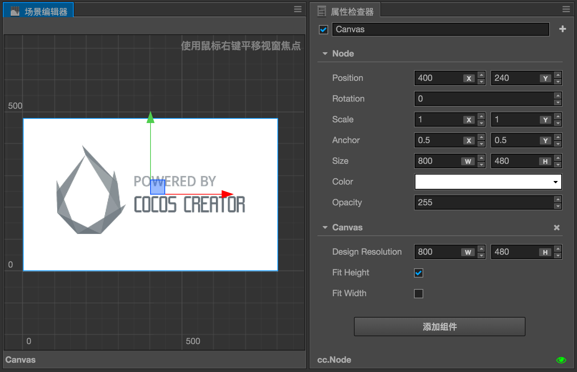The height and width of the screenshot is (372, 577).
Task: Collapse the Node section
Action: click(325, 54)
